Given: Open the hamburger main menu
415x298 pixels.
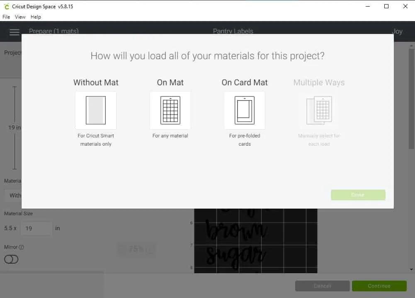Looking at the screenshot, I should coord(14,32).
